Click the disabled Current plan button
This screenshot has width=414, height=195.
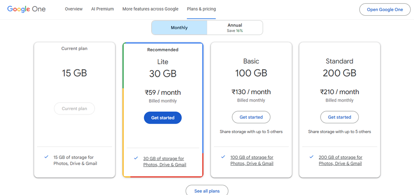74,109
